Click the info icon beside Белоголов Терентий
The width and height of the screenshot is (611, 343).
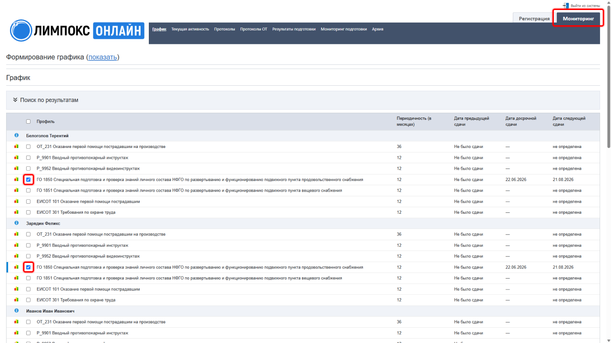click(17, 135)
